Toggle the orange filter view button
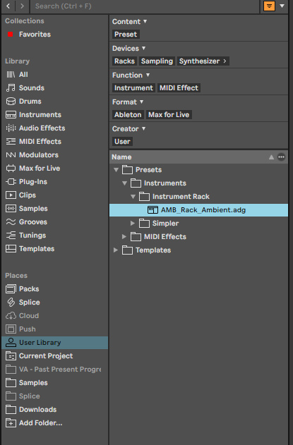 point(269,6)
